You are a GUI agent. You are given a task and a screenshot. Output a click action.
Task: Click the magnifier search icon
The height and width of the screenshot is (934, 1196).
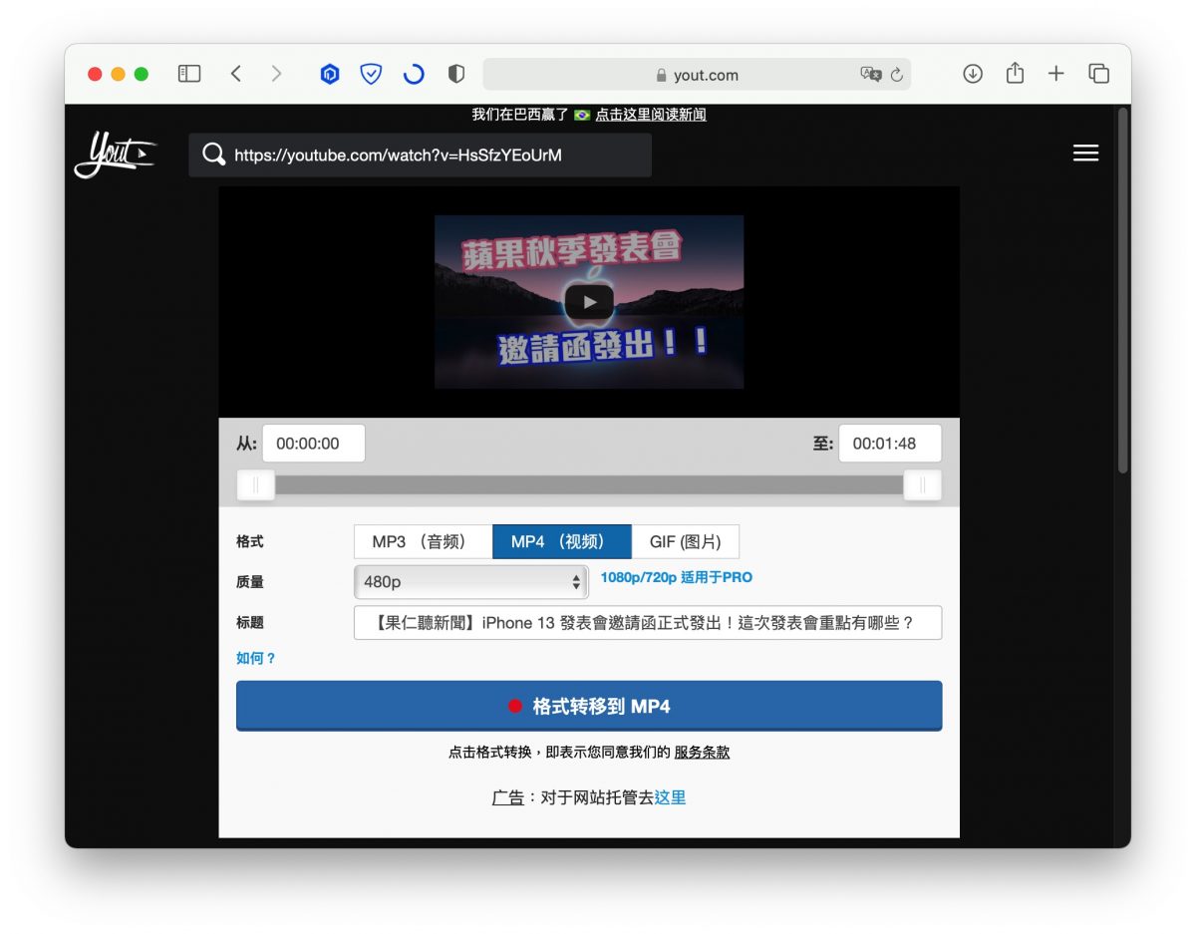pyautogui.click(x=213, y=155)
